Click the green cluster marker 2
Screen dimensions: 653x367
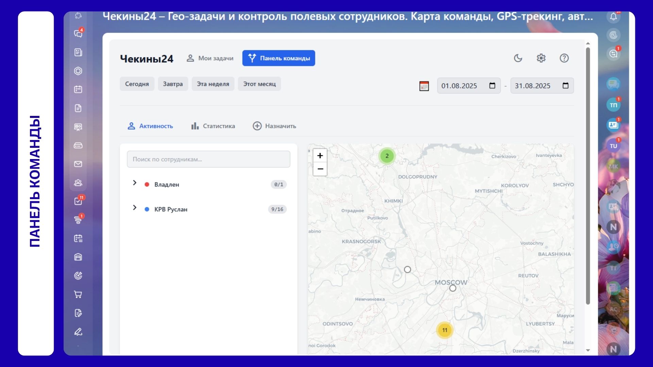tap(387, 156)
